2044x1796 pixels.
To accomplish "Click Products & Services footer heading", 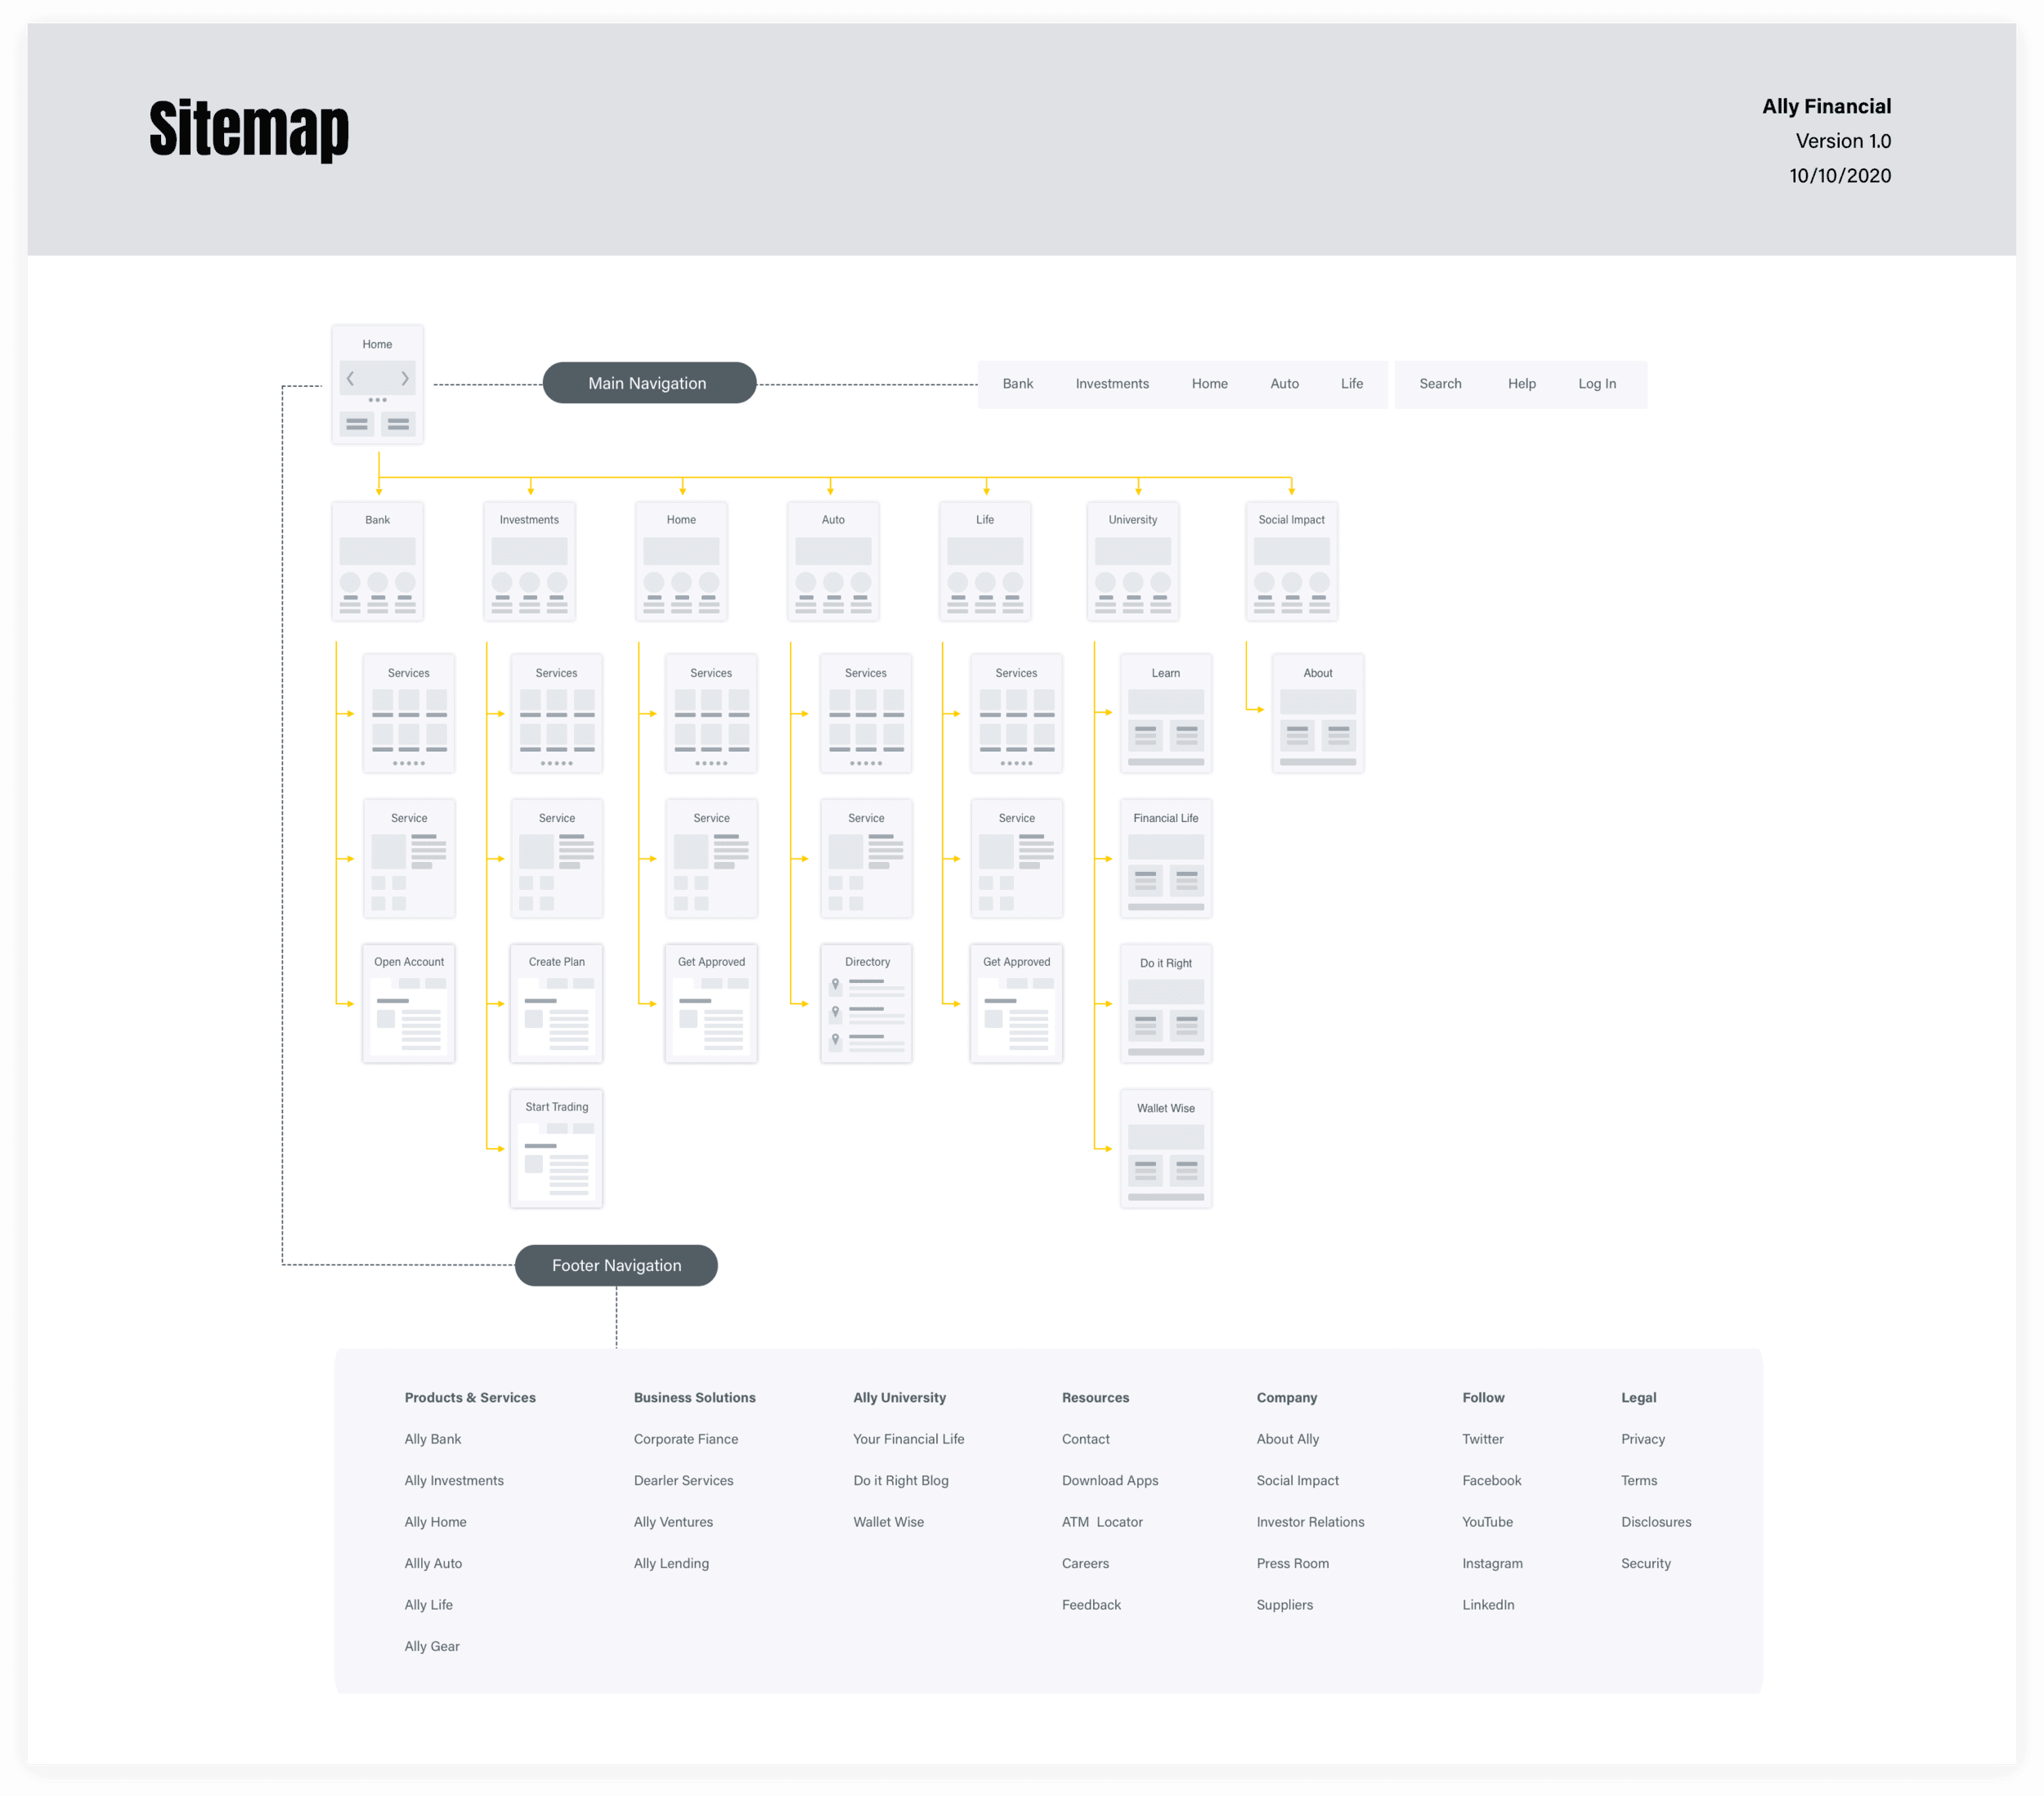I will pyautogui.click(x=470, y=1398).
